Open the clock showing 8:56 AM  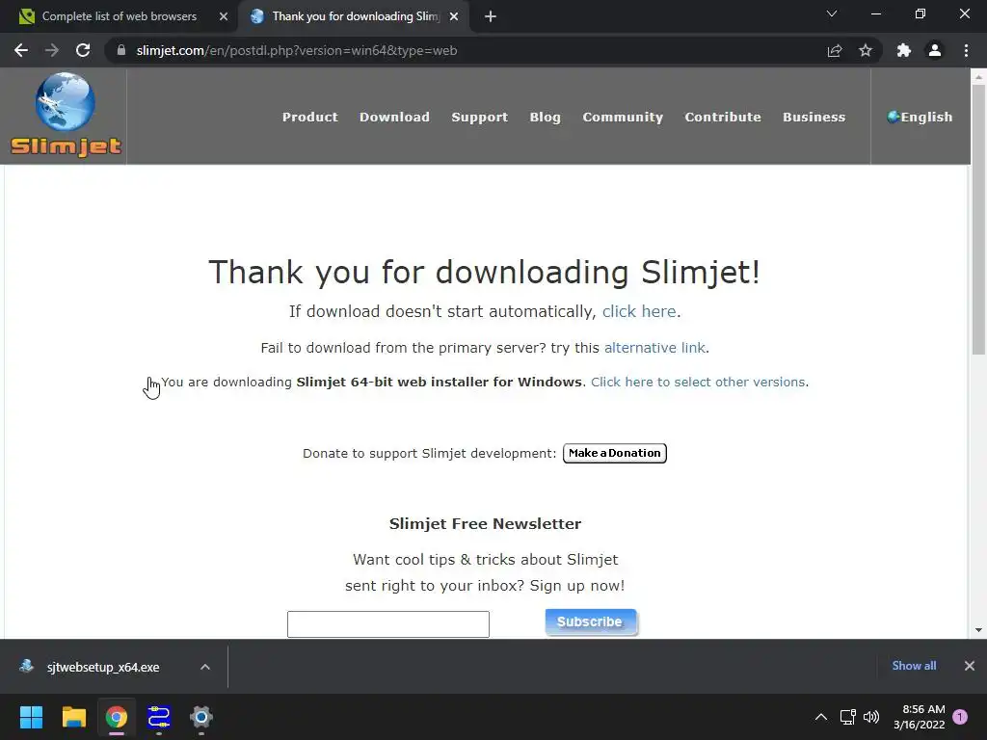919,717
